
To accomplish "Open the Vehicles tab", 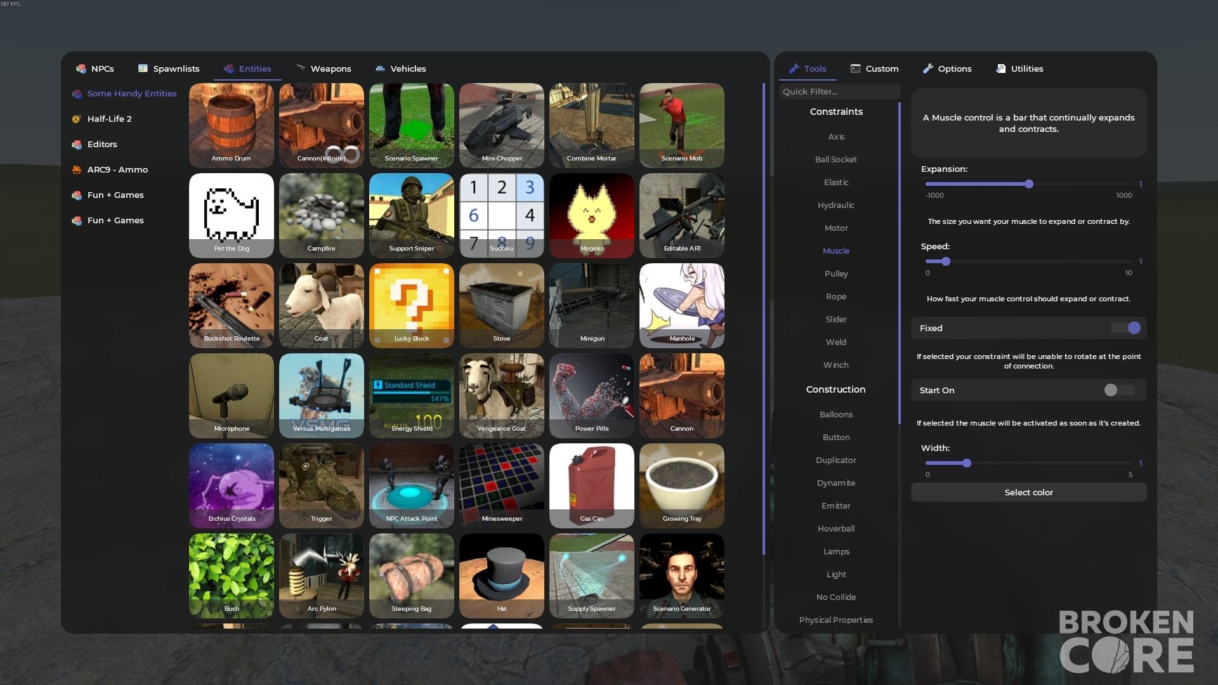I will click(x=401, y=68).
